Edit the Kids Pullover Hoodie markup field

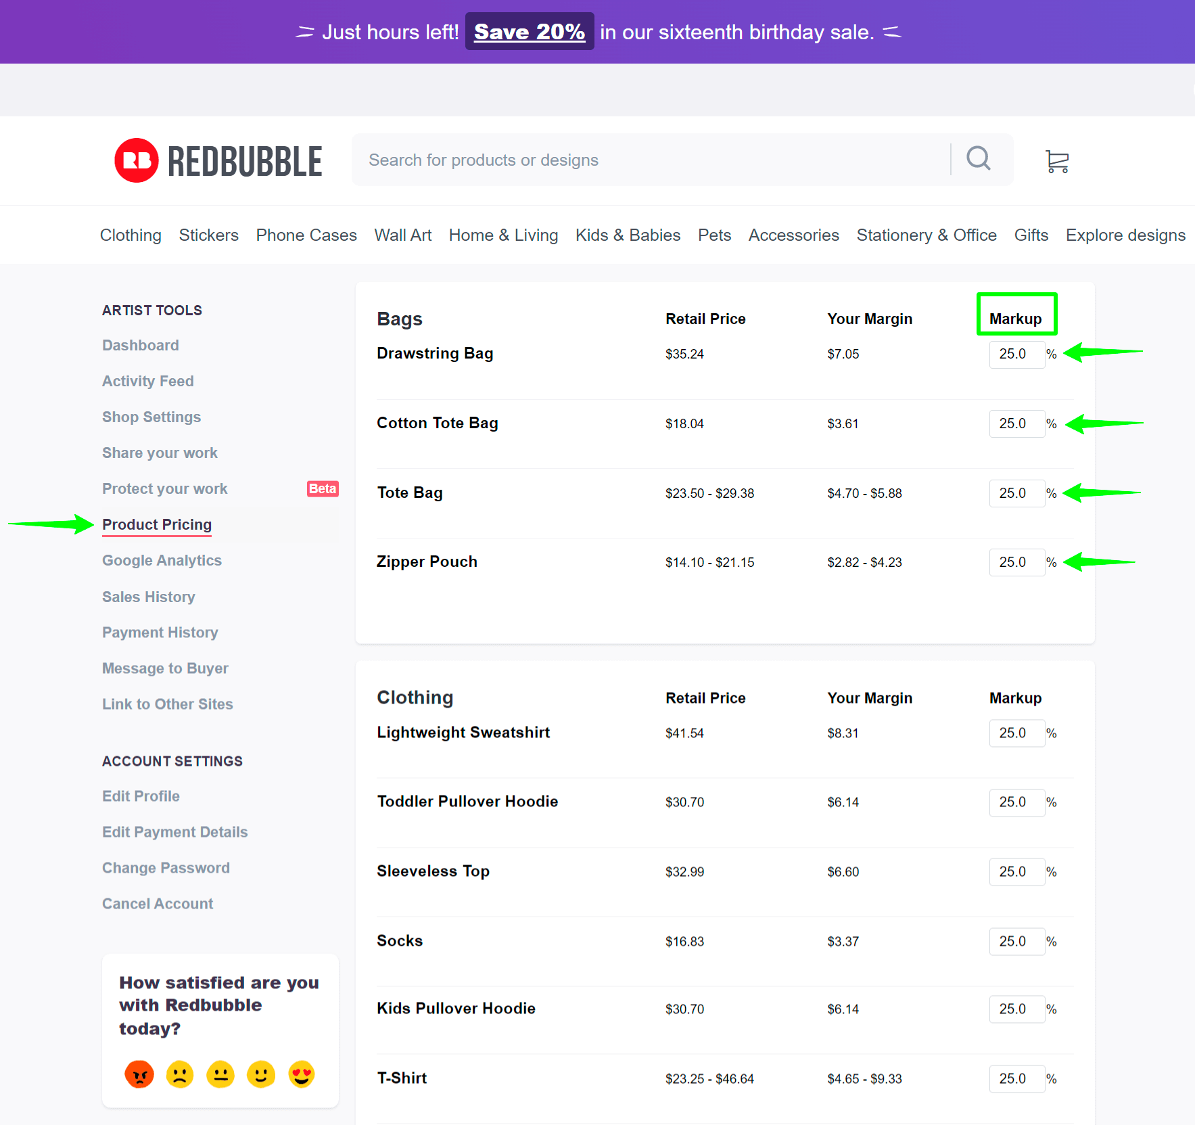1017,1009
